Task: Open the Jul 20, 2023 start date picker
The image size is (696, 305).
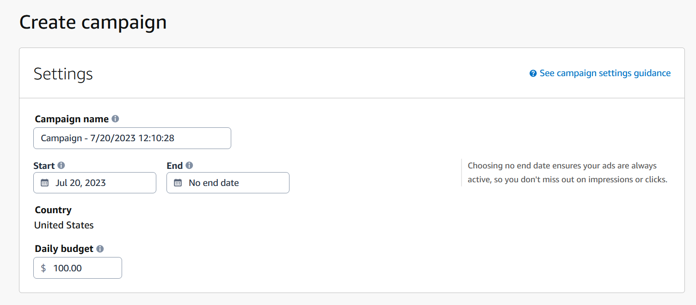Action: click(94, 183)
